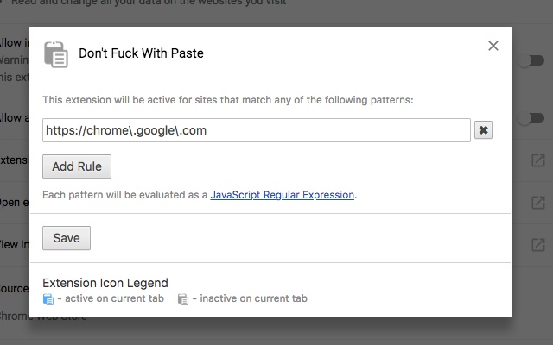Open the middle external link icon behind the dialog
553x345 pixels.
[537, 204]
